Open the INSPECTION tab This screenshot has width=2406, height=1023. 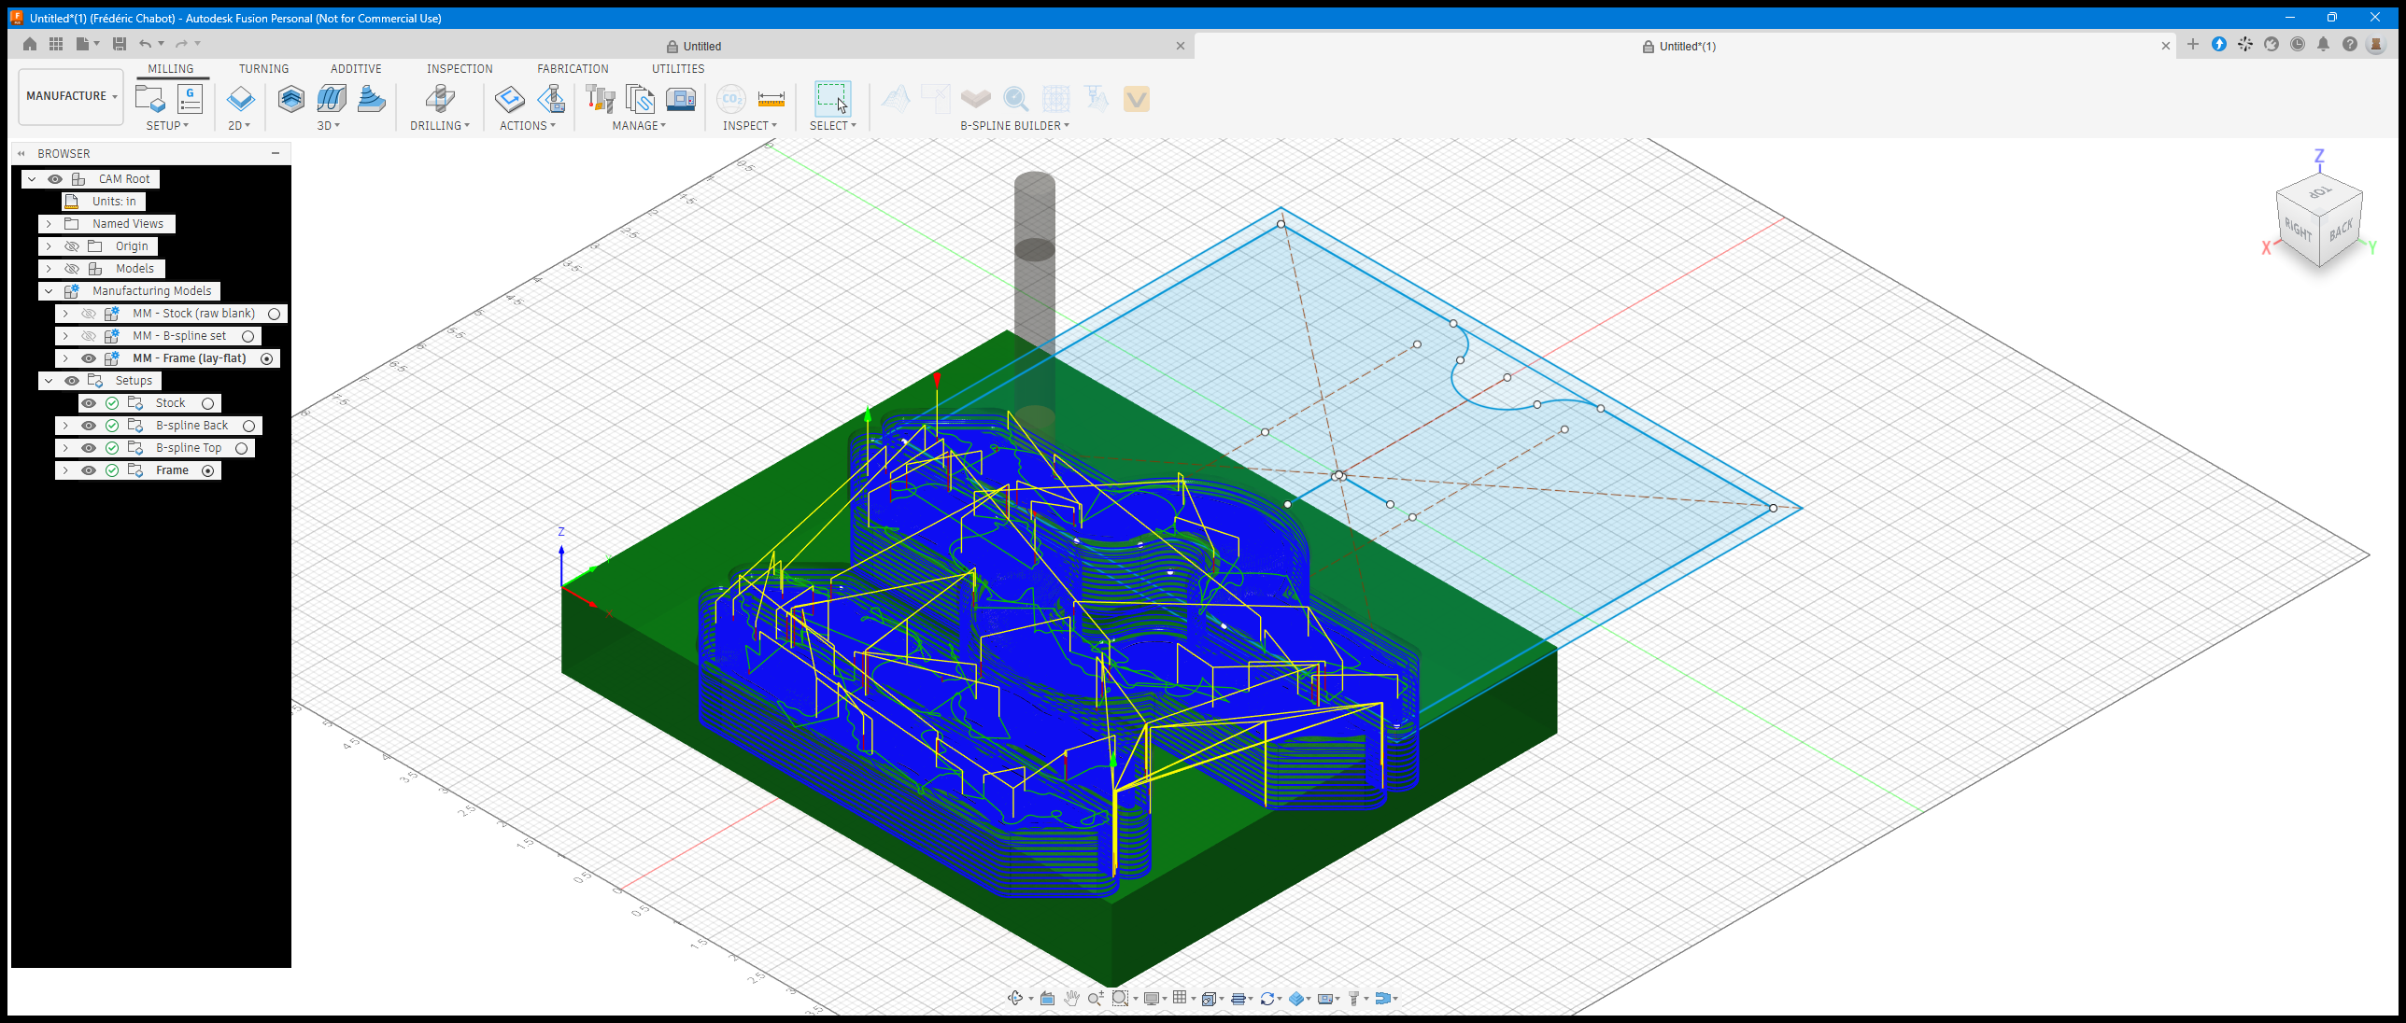[460, 69]
